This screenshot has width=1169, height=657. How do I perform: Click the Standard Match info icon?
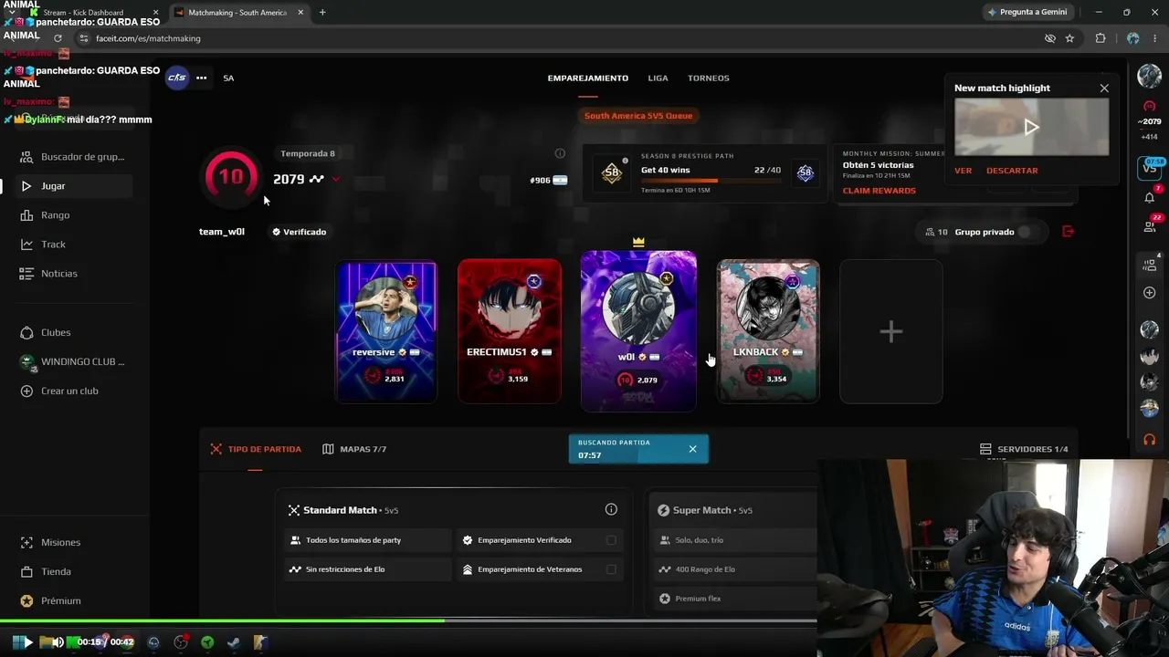pos(611,509)
